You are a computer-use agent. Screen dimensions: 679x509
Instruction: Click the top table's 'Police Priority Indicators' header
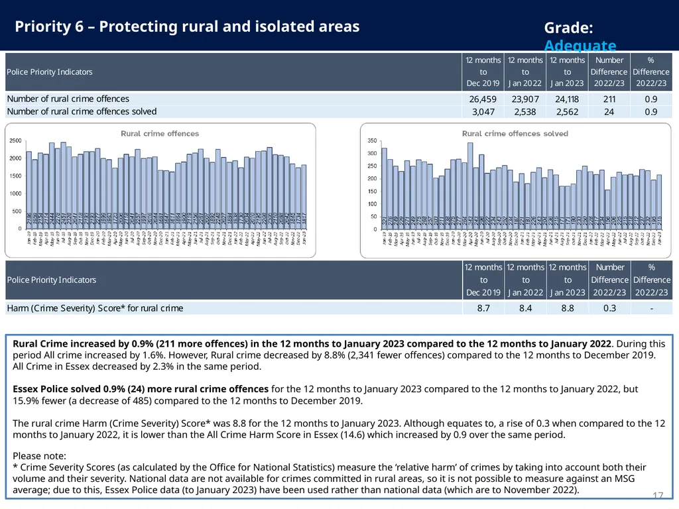point(49,72)
